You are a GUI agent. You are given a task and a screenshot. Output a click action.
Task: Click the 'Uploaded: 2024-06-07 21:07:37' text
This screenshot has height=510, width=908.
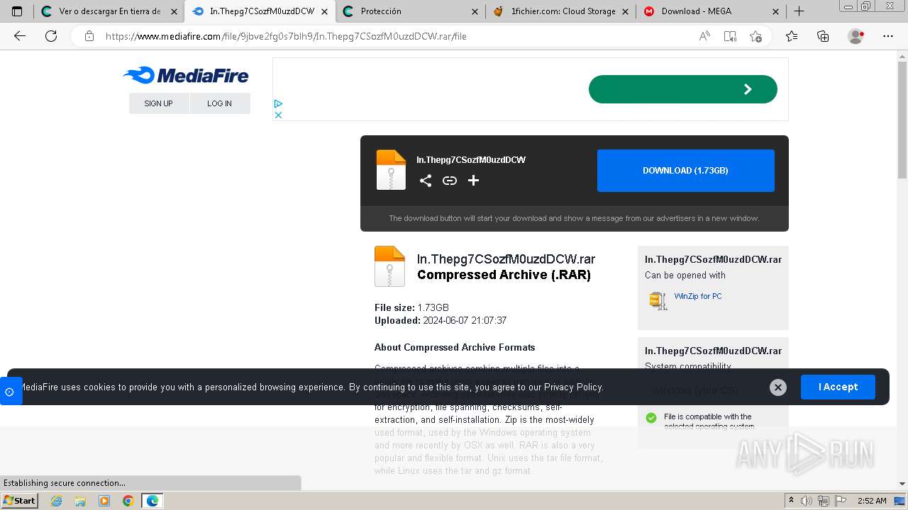[441, 320]
